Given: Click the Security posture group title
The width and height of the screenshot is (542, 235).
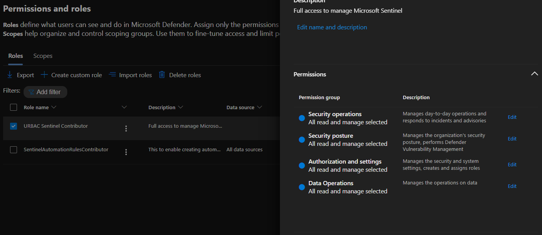Looking at the screenshot, I should pyautogui.click(x=331, y=135).
